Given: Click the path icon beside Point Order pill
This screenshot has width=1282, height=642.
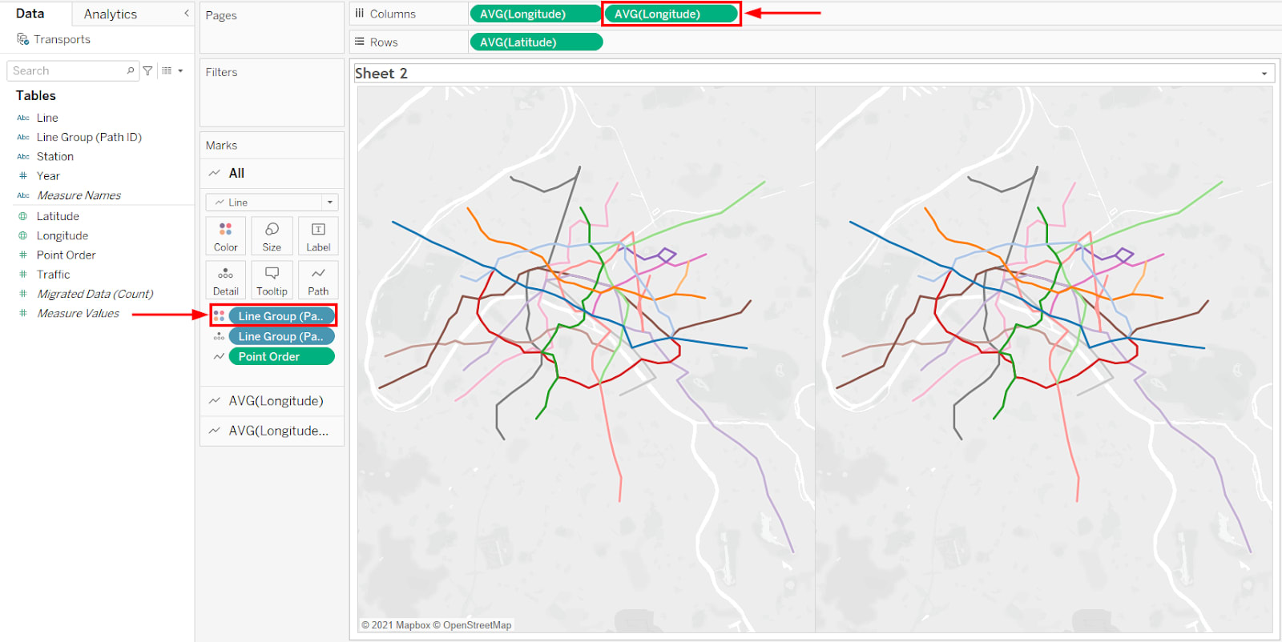Looking at the screenshot, I should pyautogui.click(x=219, y=357).
